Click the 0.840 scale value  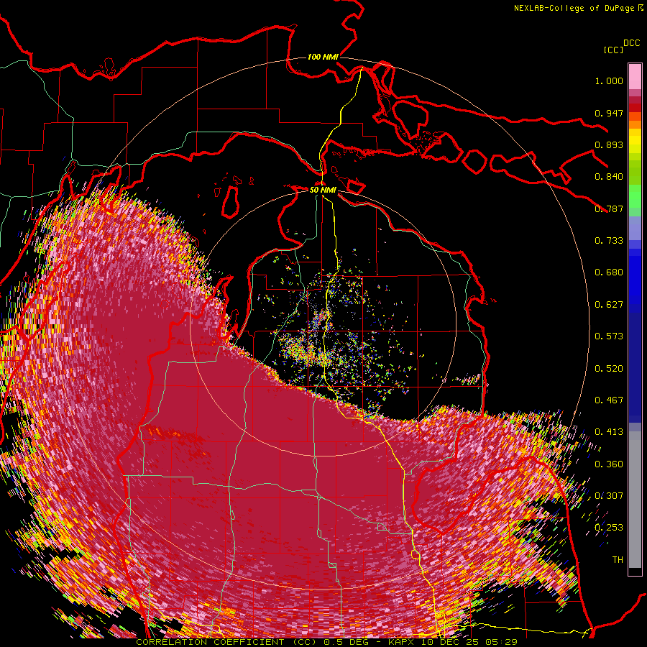click(609, 177)
